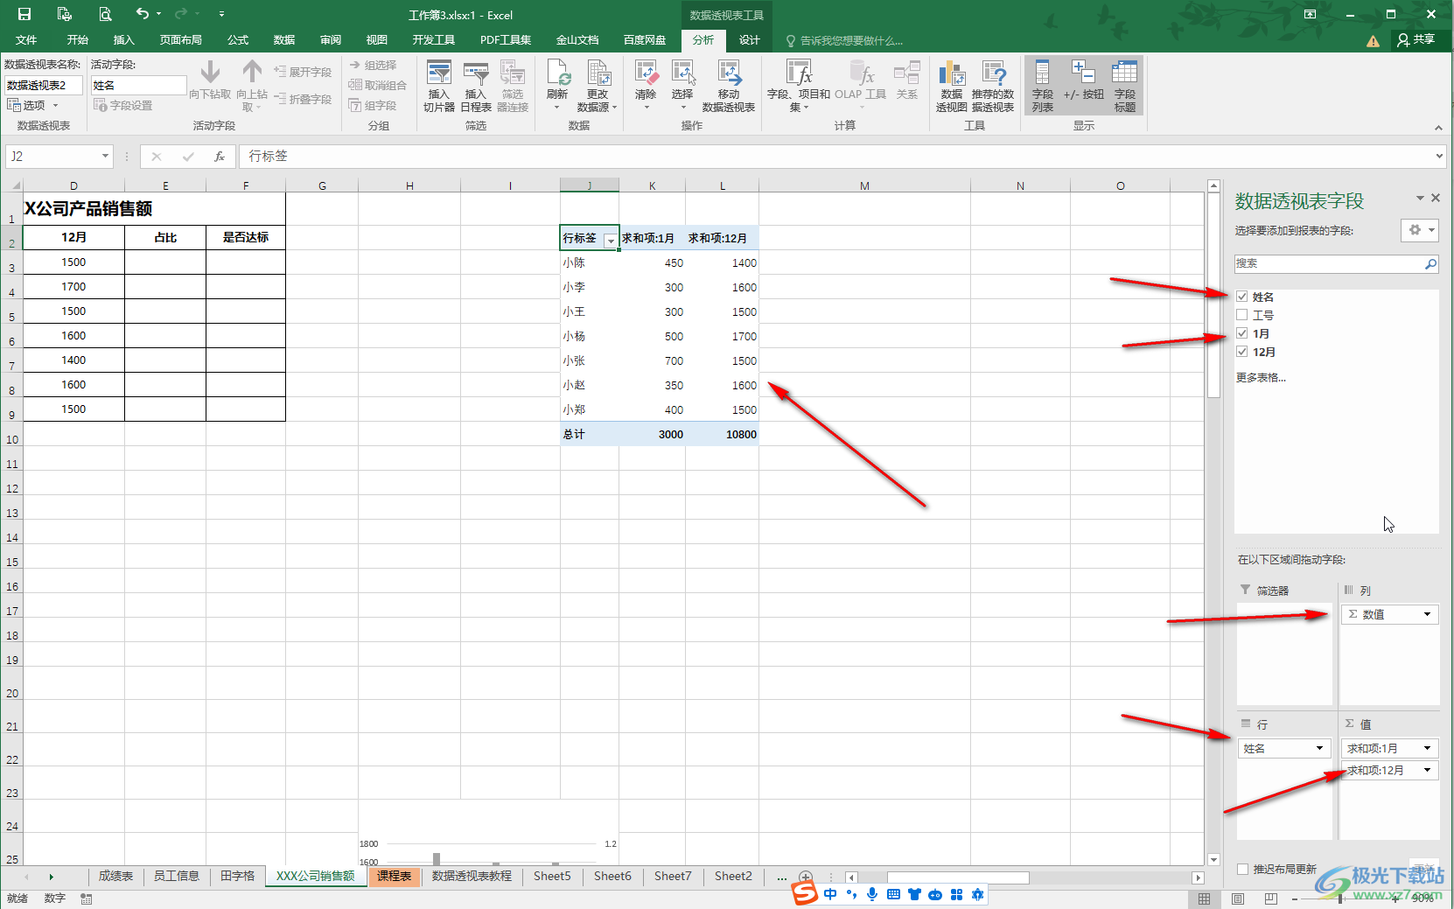Click 展开字段 expand field button

click(x=303, y=72)
